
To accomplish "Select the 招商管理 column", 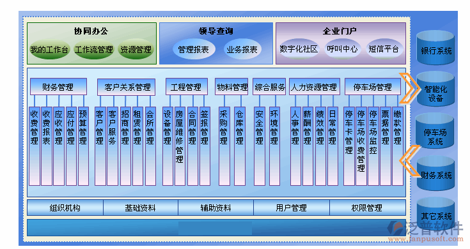I will [x=125, y=146].
